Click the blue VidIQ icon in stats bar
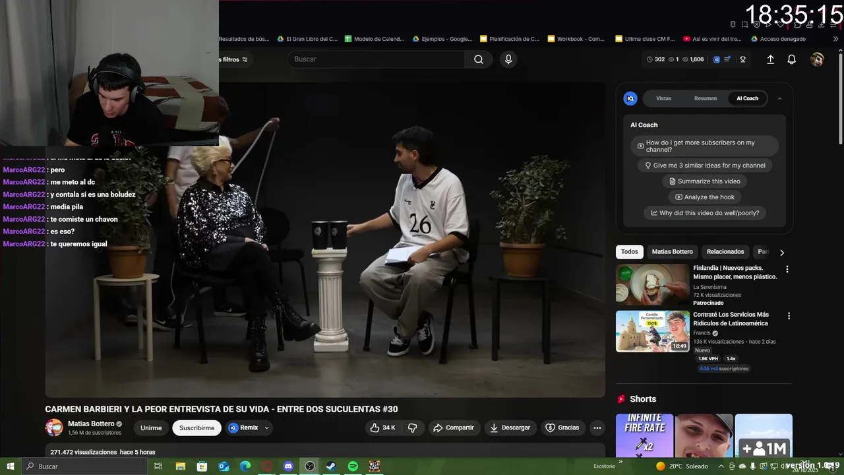The image size is (844, 475). 717,59
